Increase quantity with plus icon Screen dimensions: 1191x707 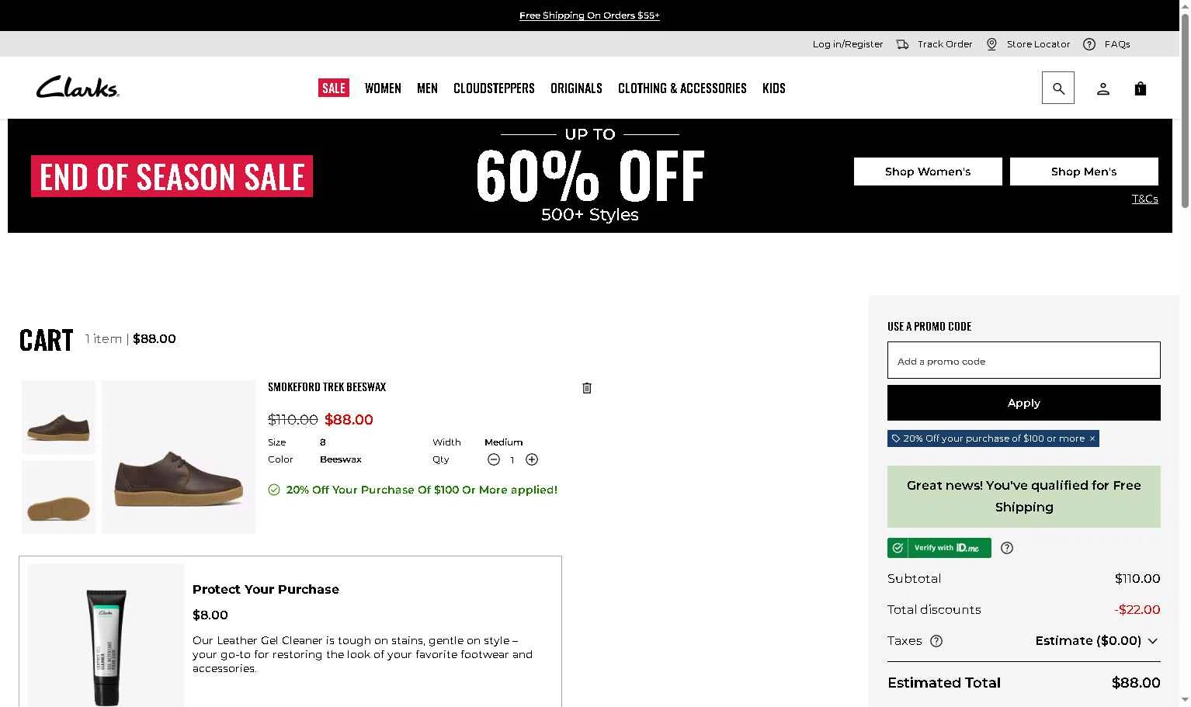click(532, 459)
